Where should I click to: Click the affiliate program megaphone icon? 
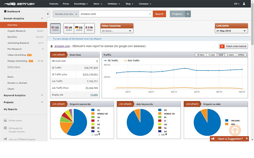[5, 139]
